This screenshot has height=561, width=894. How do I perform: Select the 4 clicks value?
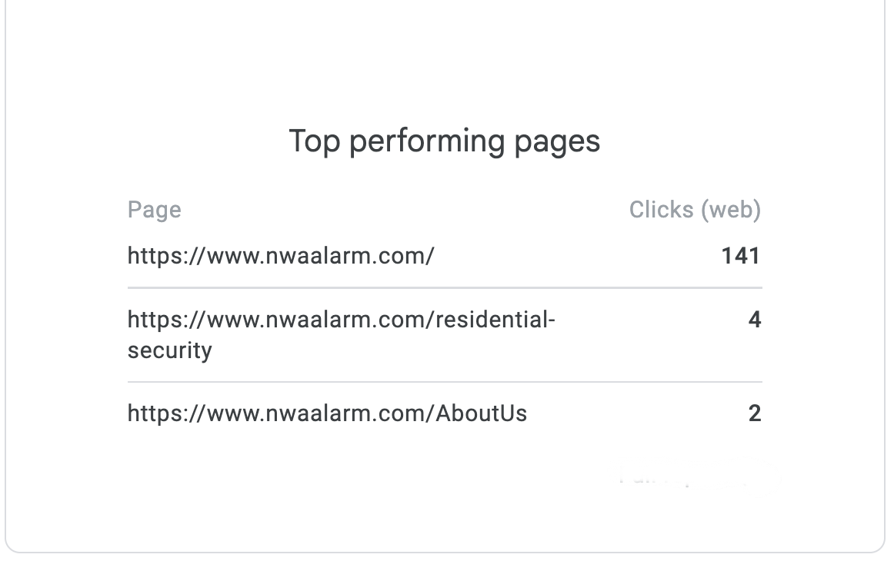[754, 320]
